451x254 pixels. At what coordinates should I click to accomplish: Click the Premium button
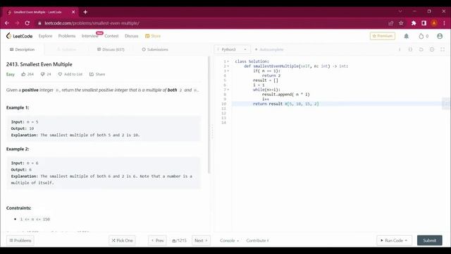(x=383, y=36)
